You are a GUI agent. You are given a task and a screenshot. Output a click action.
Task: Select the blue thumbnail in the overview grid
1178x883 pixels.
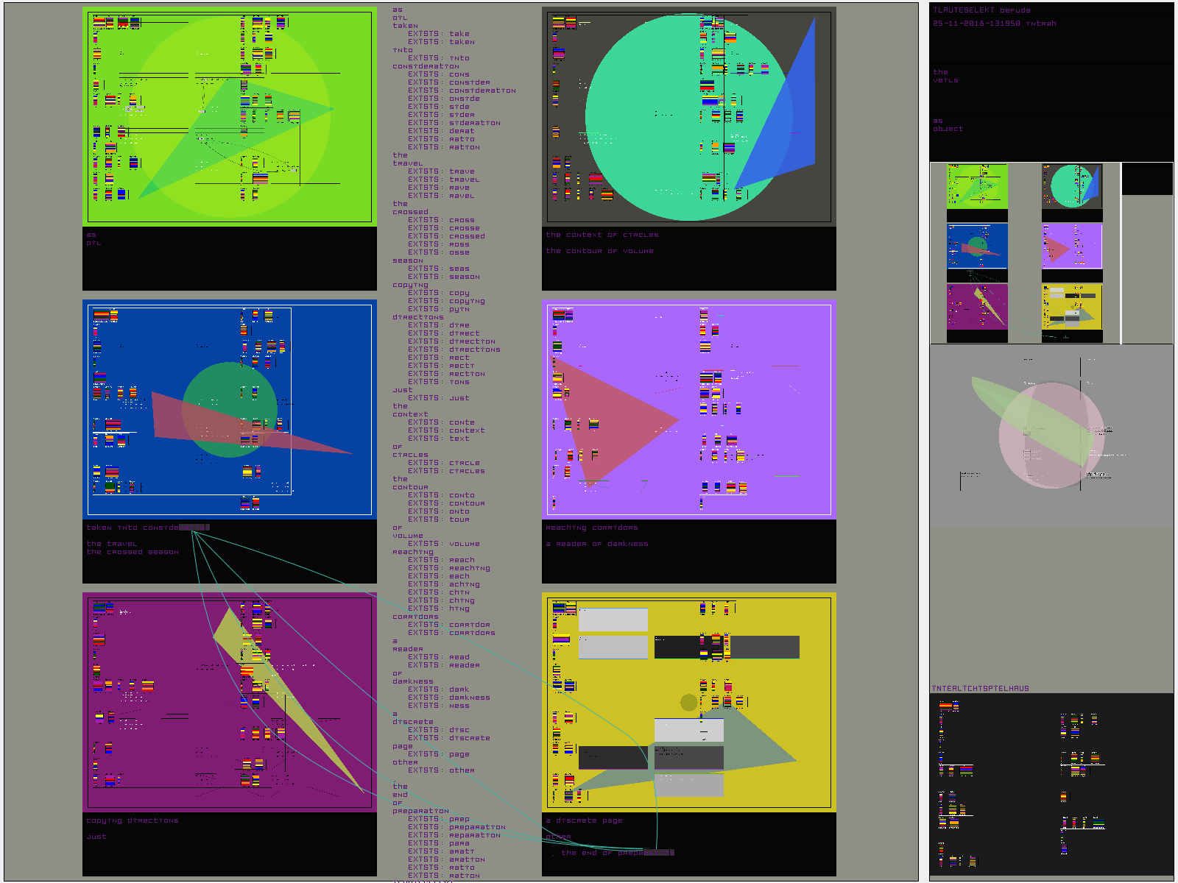[977, 247]
